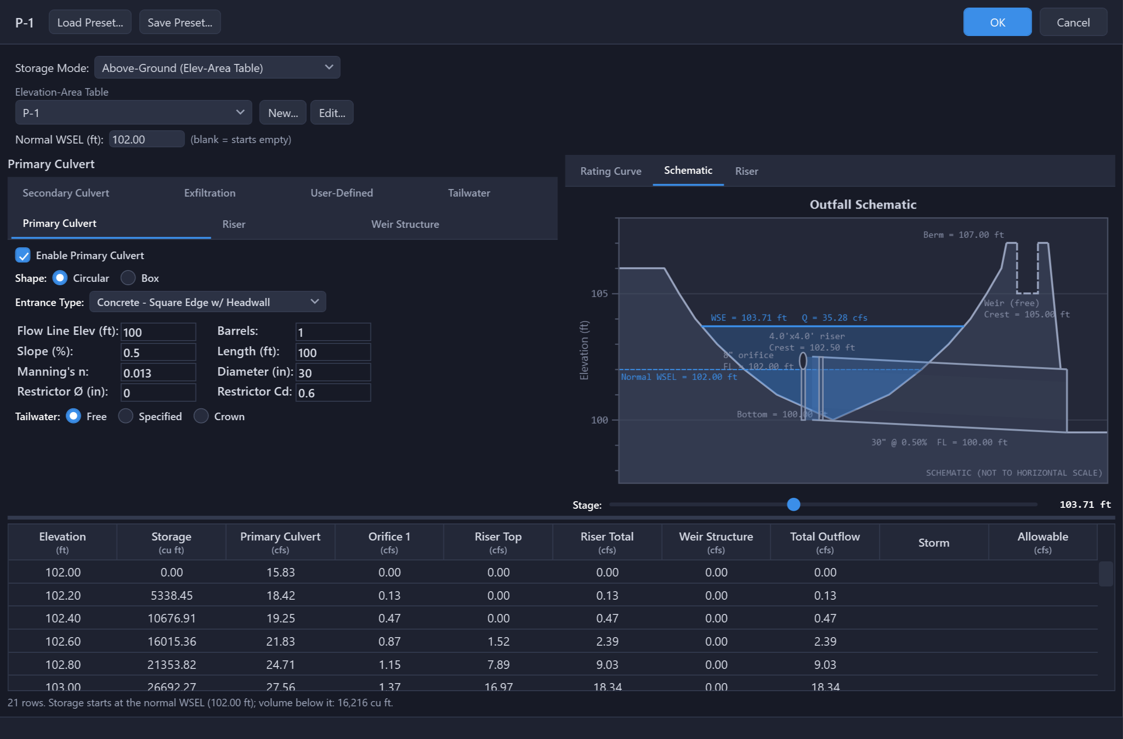Viewport: 1123px width, 739px height.
Task: Click the Barrels input field
Action: click(x=333, y=332)
